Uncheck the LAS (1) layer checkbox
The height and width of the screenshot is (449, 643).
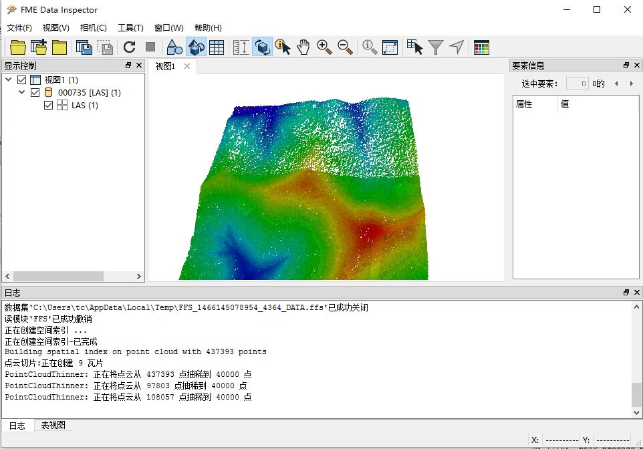tap(48, 105)
